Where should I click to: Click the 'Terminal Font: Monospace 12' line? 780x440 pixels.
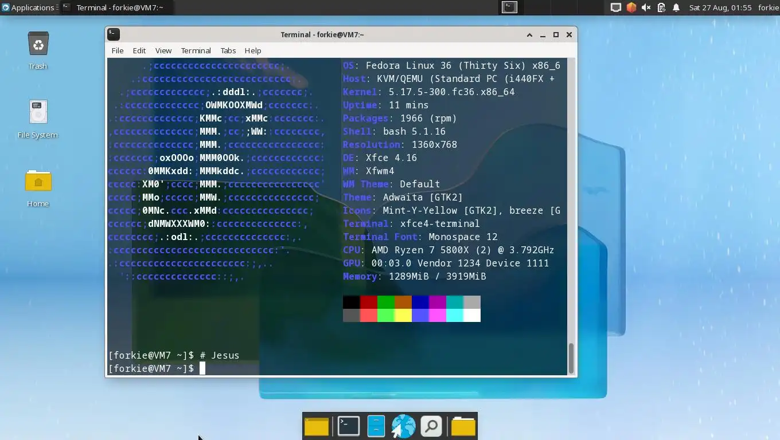click(x=420, y=237)
